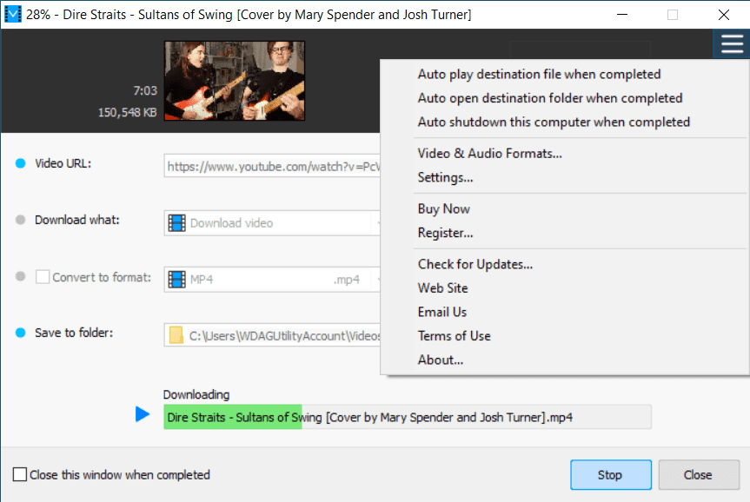Open the MP4 format dropdown
The height and width of the screenshot is (502, 750).
click(x=272, y=279)
